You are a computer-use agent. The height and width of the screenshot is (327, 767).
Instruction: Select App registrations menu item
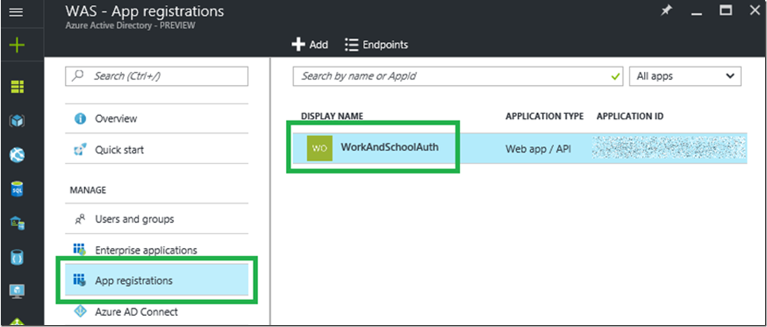(157, 280)
